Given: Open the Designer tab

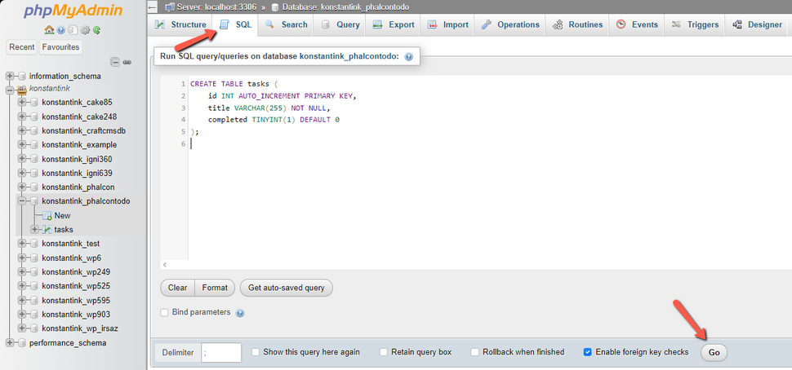Looking at the screenshot, I should [x=757, y=24].
